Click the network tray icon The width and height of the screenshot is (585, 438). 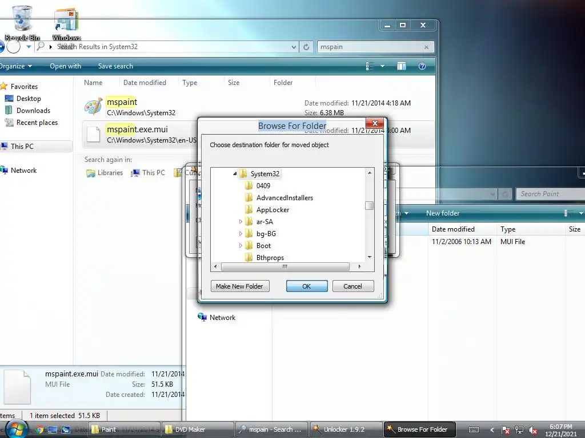coord(519,430)
